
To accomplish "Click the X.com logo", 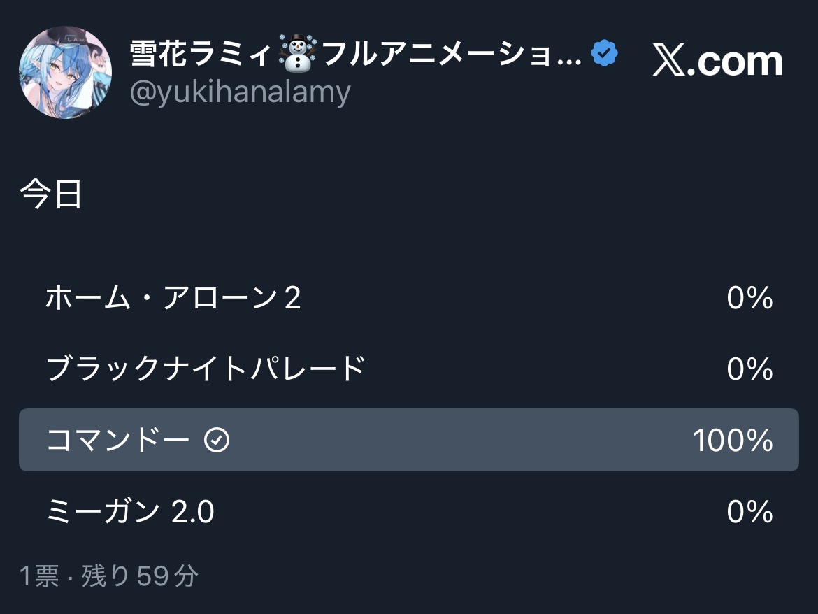I will (x=717, y=62).
